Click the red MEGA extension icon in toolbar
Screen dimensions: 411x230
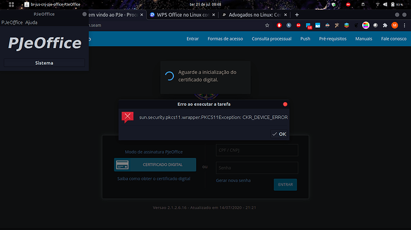click(298, 26)
